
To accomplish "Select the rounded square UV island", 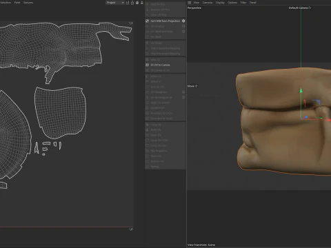I will pyautogui.click(x=60, y=112).
